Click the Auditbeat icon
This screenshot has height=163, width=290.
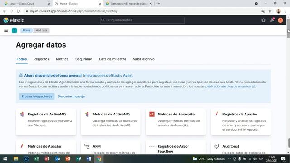point(217,146)
